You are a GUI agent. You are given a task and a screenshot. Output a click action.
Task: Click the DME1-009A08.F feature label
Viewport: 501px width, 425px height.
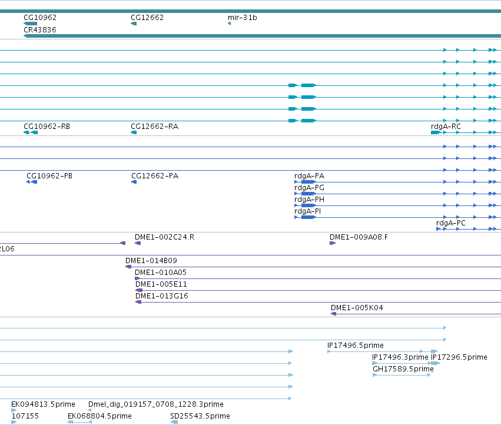coord(359,237)
